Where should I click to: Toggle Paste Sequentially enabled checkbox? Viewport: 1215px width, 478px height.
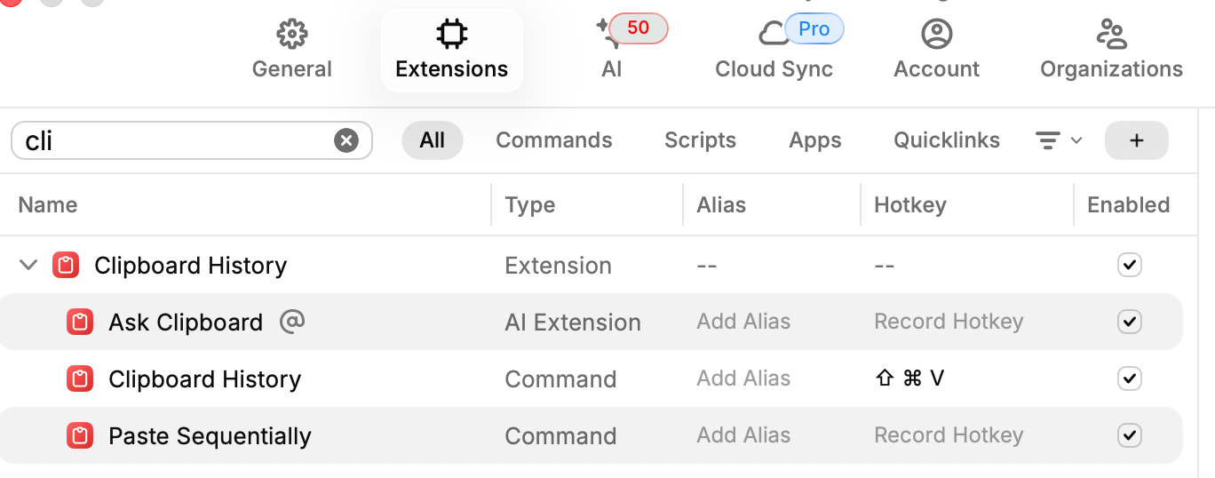coord(1129,435)
